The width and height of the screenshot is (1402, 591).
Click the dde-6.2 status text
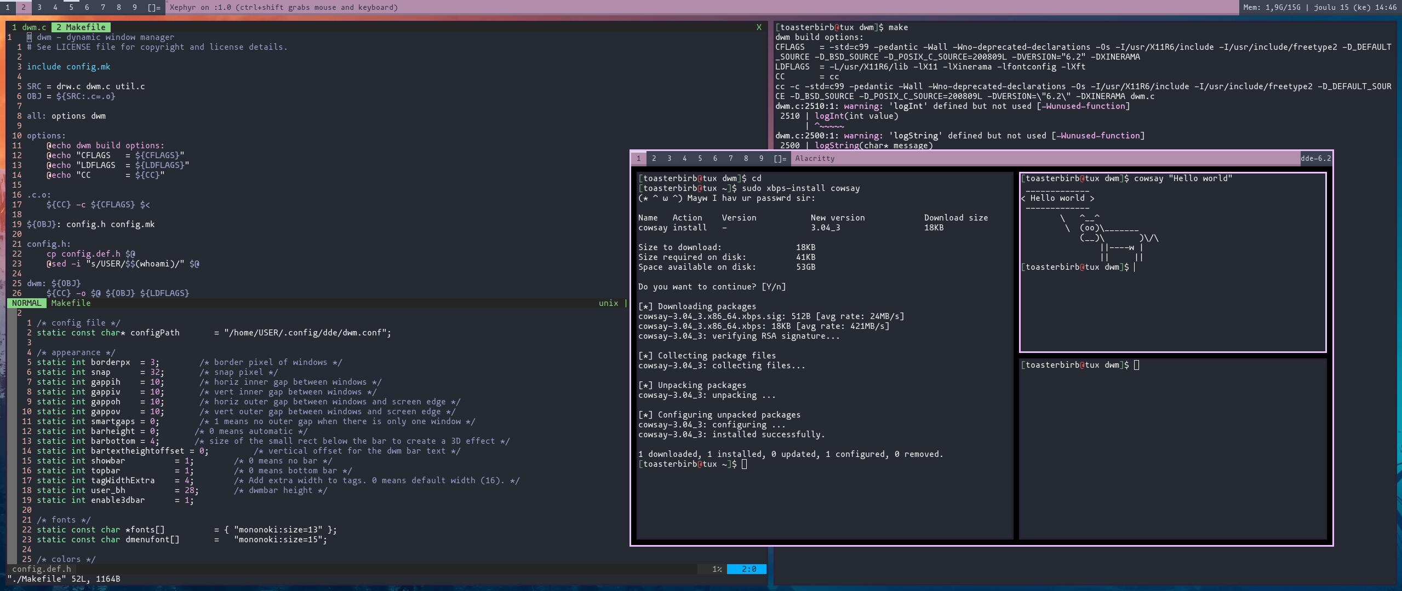pyautogui.click(x=1315, y=158)
